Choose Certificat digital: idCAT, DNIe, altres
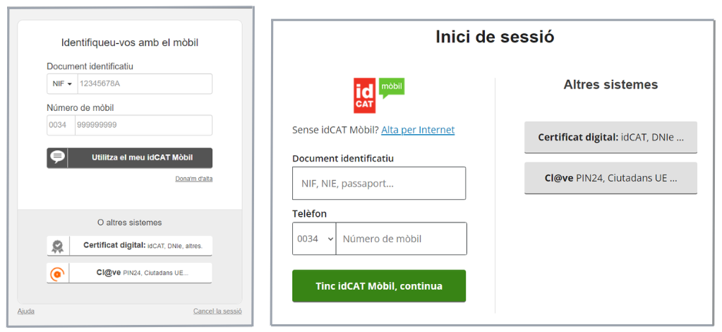The height and width of the screenshot is (332, 722). (x=129, y=246)
